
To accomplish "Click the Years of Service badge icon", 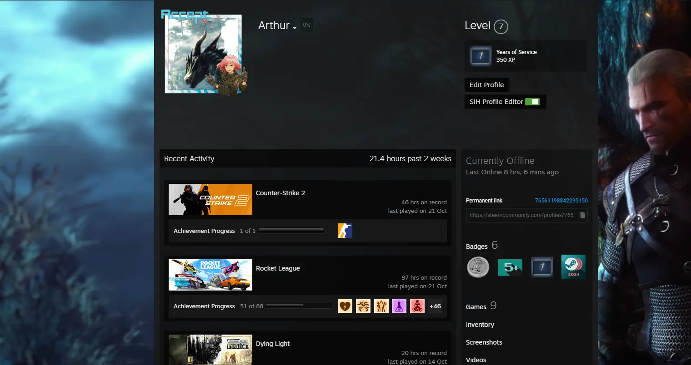I will [481, 56].
